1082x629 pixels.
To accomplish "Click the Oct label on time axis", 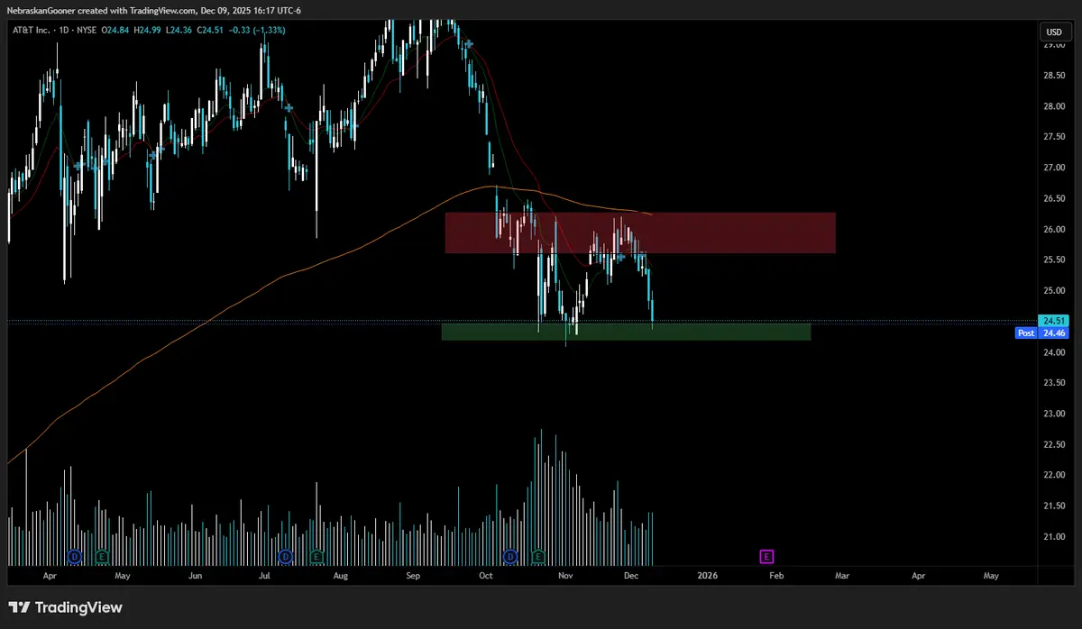I will [x=487, y=575].
